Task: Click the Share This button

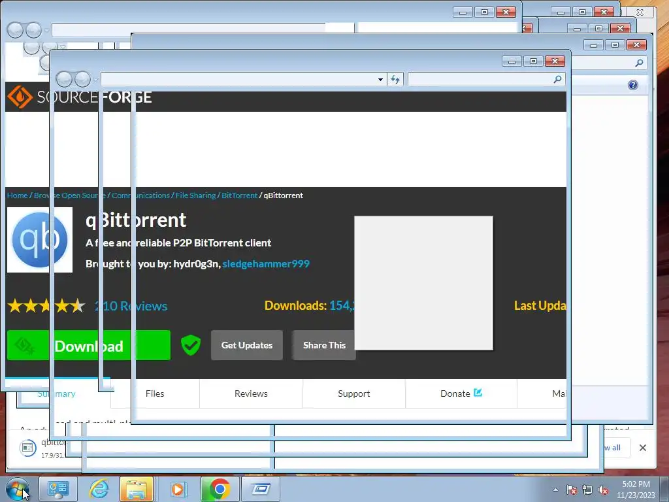Action: point(324,345)
